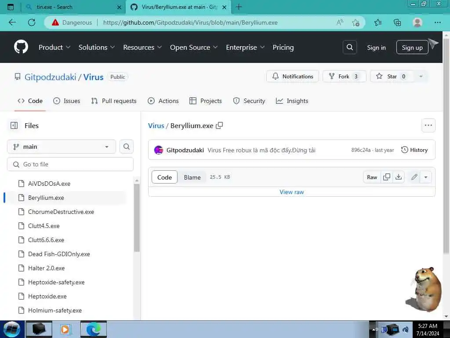The image size is (450, 338).
Task: Click the GitHub logo icon
Action: 21,47
